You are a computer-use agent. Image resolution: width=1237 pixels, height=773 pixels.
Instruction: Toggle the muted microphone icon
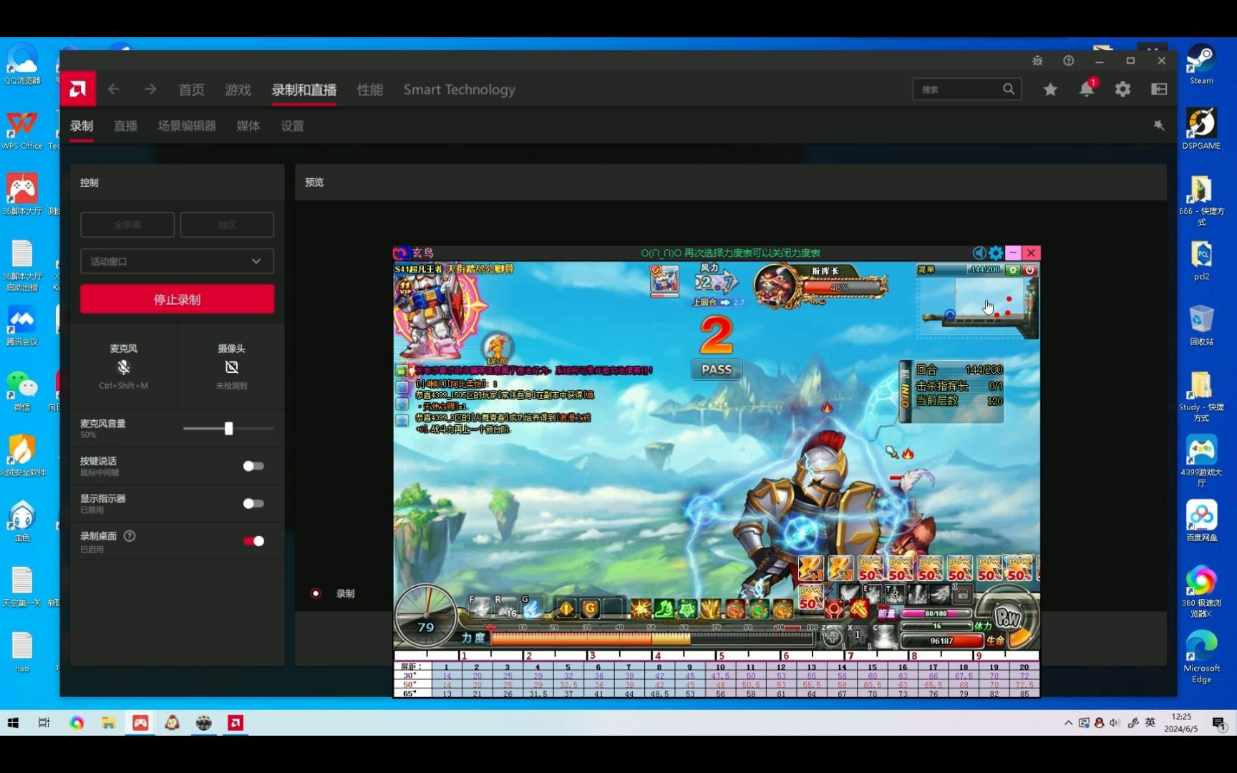point(124,367)
